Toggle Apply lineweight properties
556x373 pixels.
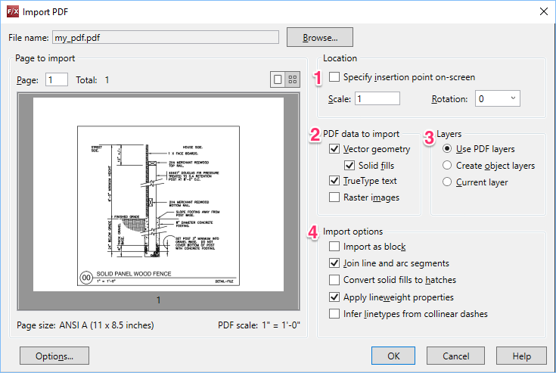(x=334, y=297)
